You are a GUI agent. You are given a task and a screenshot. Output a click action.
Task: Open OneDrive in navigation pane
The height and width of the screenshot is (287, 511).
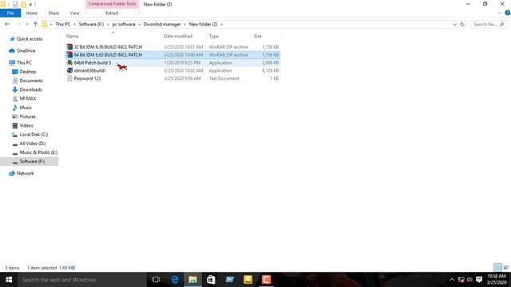point(26,51)
